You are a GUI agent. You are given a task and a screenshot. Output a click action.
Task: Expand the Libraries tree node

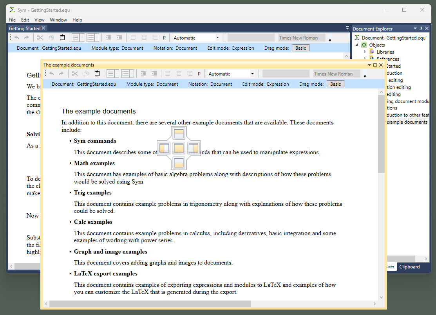click(x=365, y=52)
